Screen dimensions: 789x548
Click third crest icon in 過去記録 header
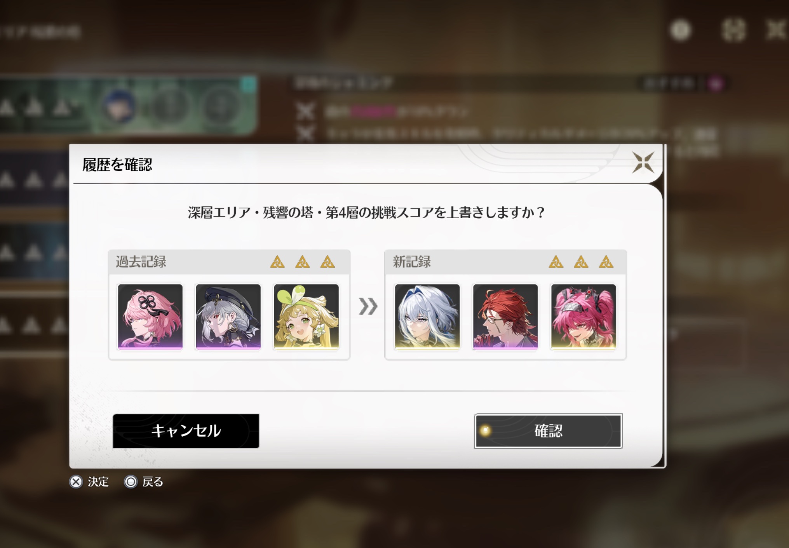point(327,262)
